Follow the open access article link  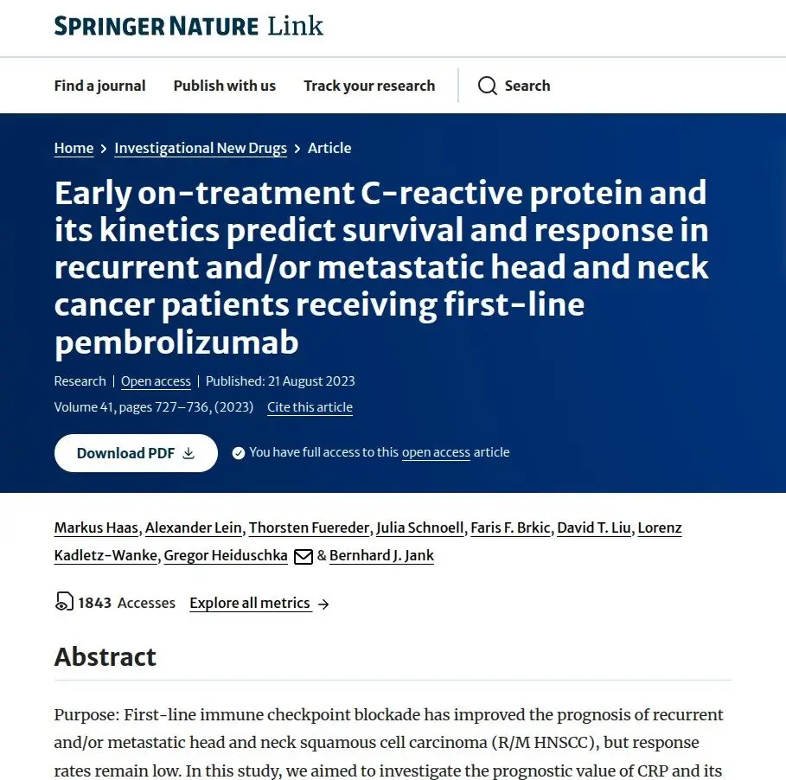436,452
